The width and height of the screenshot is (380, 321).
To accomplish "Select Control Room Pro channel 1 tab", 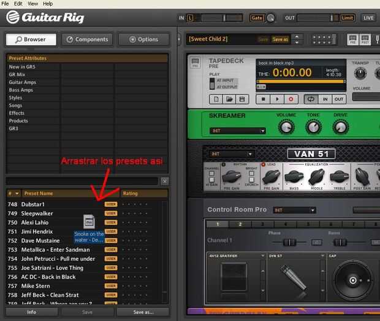I will [218, 224].
